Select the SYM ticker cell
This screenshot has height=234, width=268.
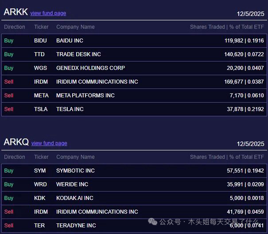[x=40, y=171]
